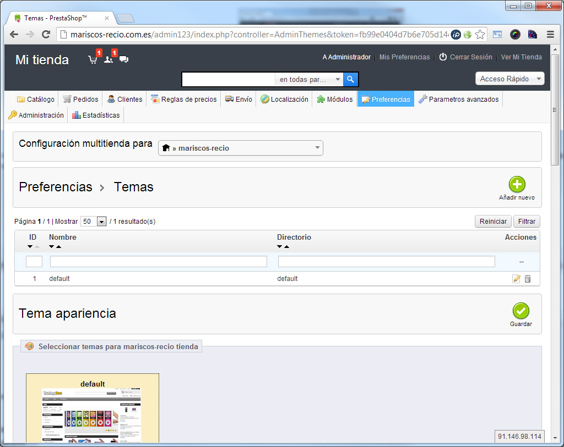Click the 'default' directory cell in table
The width and height of the screenshot is (564, 447).
288,279
